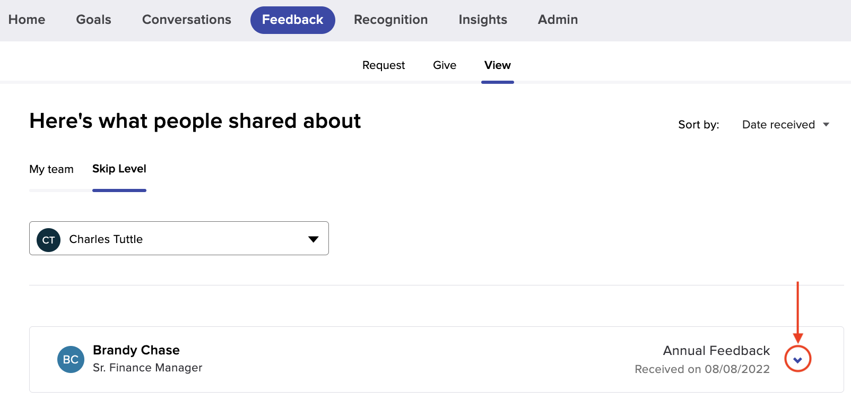The height and width of the screenshot is (399, 851).
Task: Open the Conversations tab
Action: pyautogui.click(x=187, y=20)
